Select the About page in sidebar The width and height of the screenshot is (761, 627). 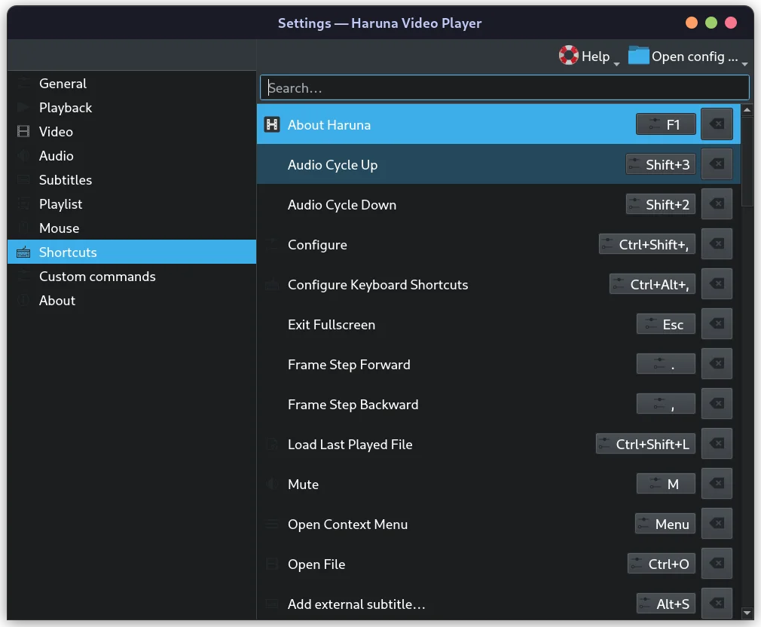(57, 300)
